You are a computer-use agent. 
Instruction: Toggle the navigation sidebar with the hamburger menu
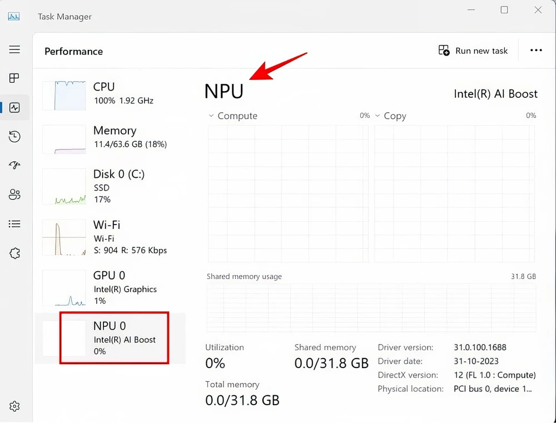pyautogui.click(x=14, y=49)
